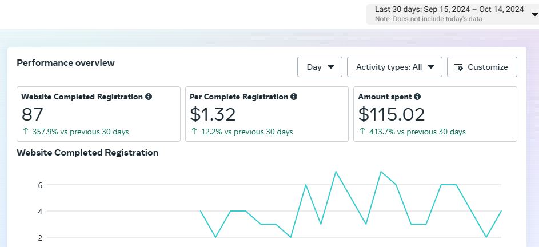Click info icon beside Website Completed Registration
Screen dimensions: 539x247
(149, 97)
